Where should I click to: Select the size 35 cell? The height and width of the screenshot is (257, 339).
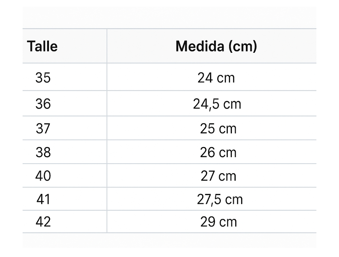coord(43,78)
